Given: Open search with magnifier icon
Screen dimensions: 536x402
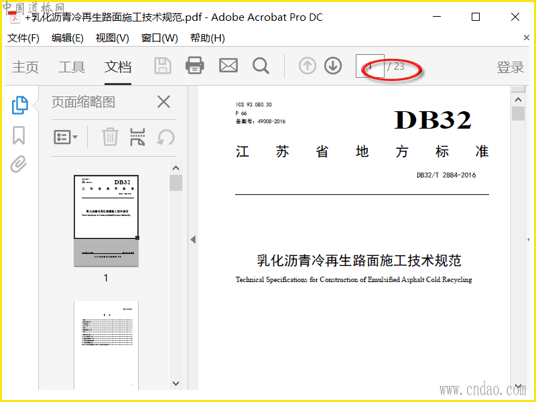Looking at the screenshot, I should click(x=261, y=66).
